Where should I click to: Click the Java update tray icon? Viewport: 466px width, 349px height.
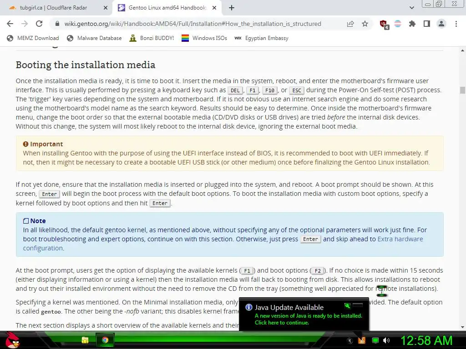362,340
